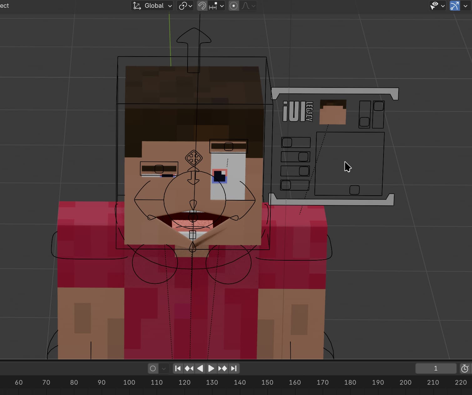
Task: Open the pivot point dropdown
Action: click(185, 6)
